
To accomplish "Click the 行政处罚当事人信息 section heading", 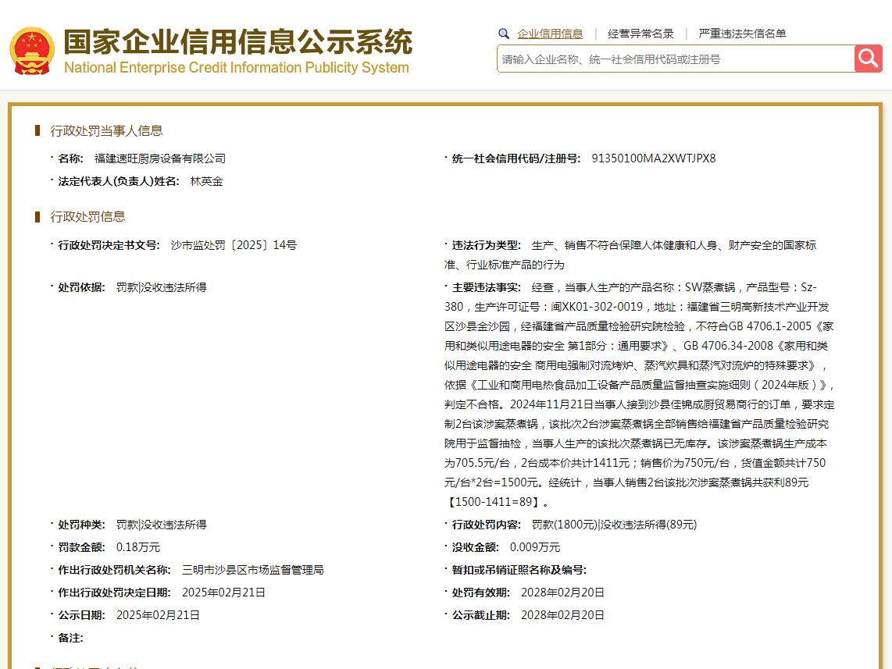I will (106, 130).
